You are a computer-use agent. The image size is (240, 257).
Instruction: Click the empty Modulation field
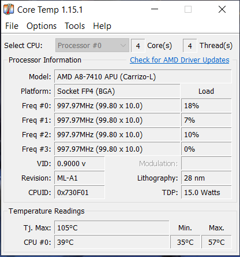(x=207, y=164)
